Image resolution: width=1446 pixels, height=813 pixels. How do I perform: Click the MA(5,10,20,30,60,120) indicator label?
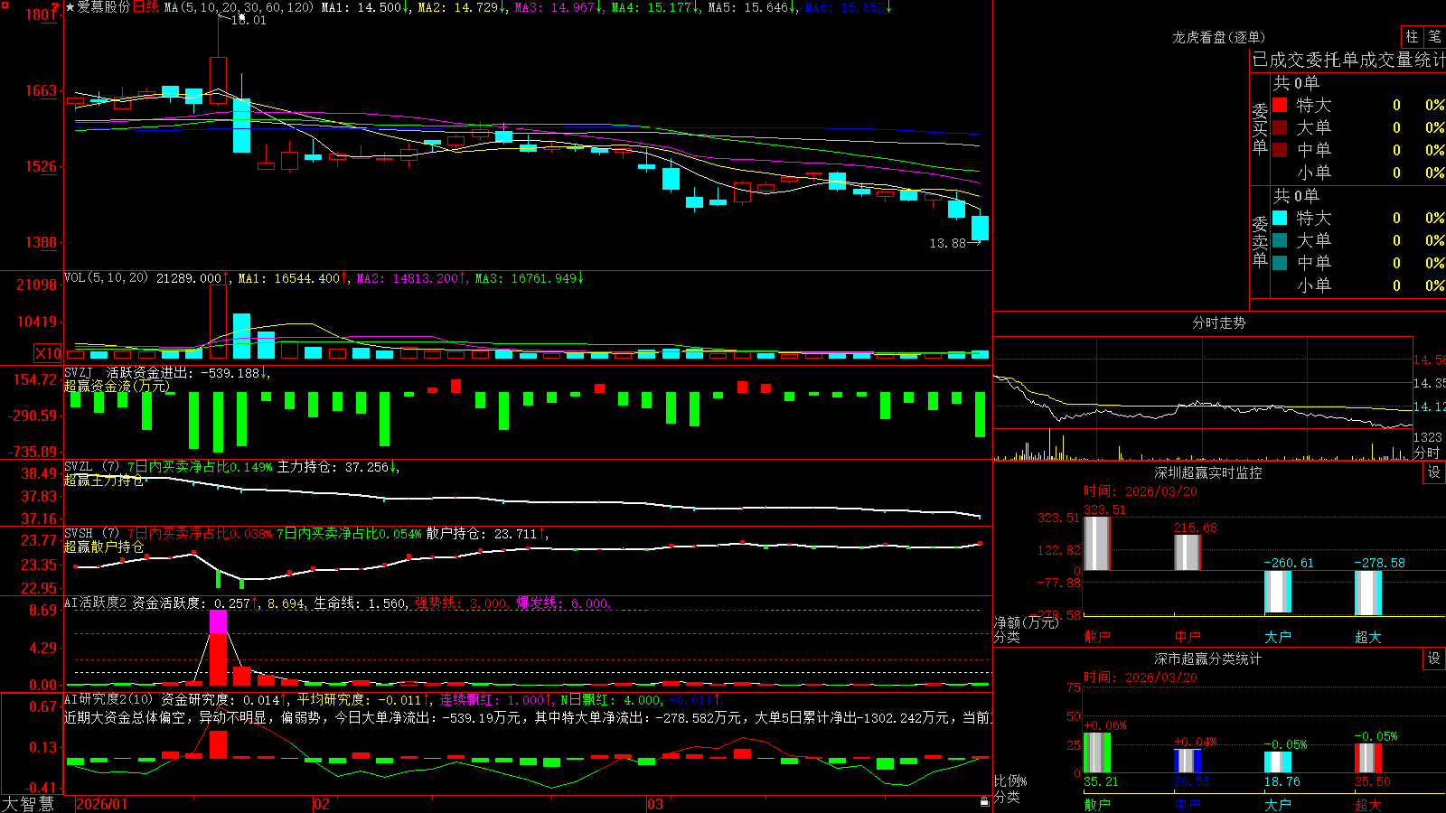tap(239, 7)
